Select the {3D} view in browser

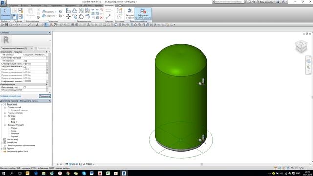click(13, 119)
